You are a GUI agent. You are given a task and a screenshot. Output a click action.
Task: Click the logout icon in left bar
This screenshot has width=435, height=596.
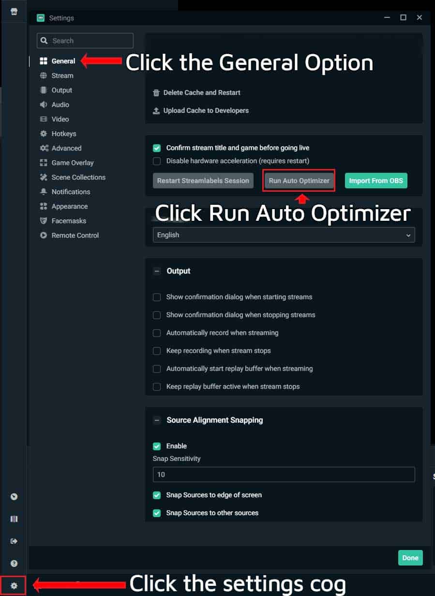(14, 541)
